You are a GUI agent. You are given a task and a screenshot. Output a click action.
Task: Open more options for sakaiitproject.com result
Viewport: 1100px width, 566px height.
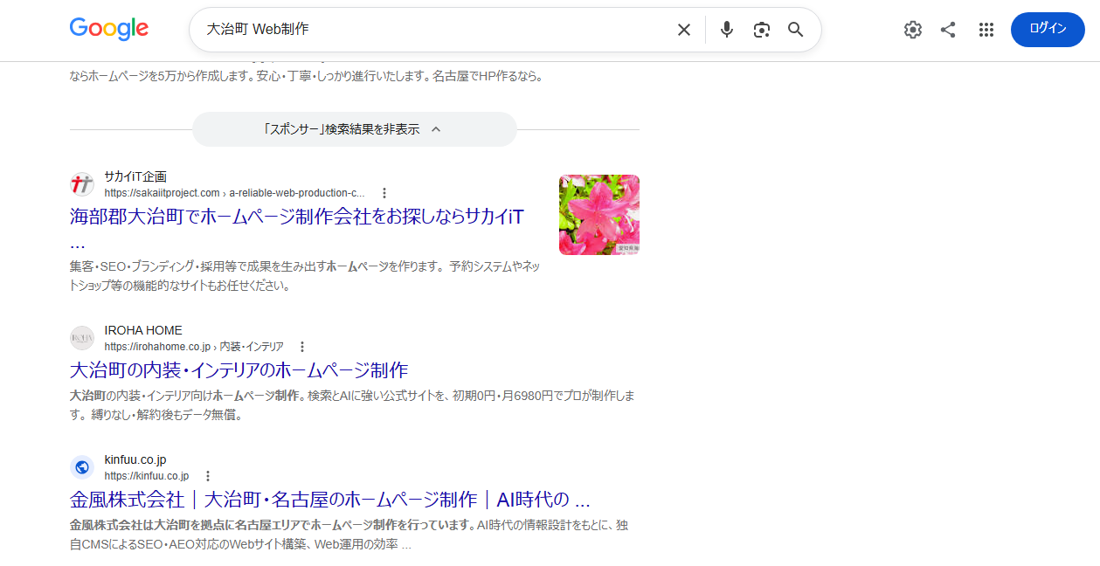tap(384, 193)
